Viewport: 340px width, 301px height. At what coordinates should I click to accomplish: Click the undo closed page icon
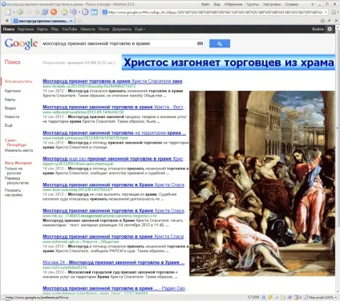coord(72,12)
